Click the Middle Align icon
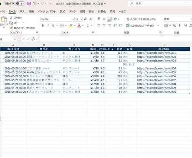Screen dimensions: 192x158 point(104,19)
